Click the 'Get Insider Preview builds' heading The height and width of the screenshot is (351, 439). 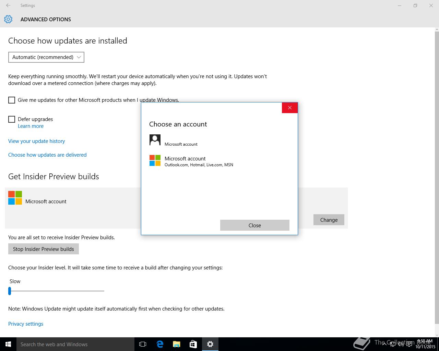(54, 177)
